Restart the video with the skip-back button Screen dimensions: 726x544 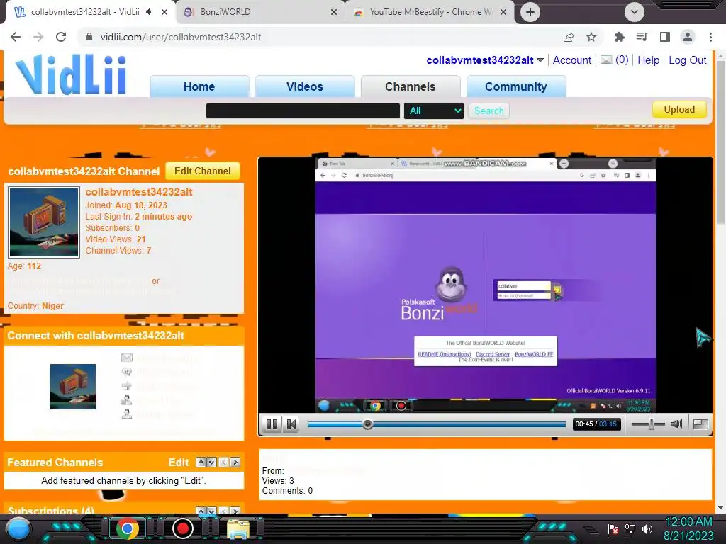(x=291, y=424)
